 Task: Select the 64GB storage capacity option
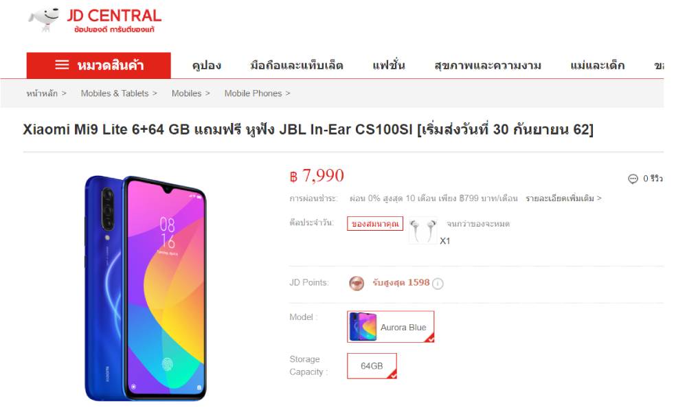tap(372, 366)
